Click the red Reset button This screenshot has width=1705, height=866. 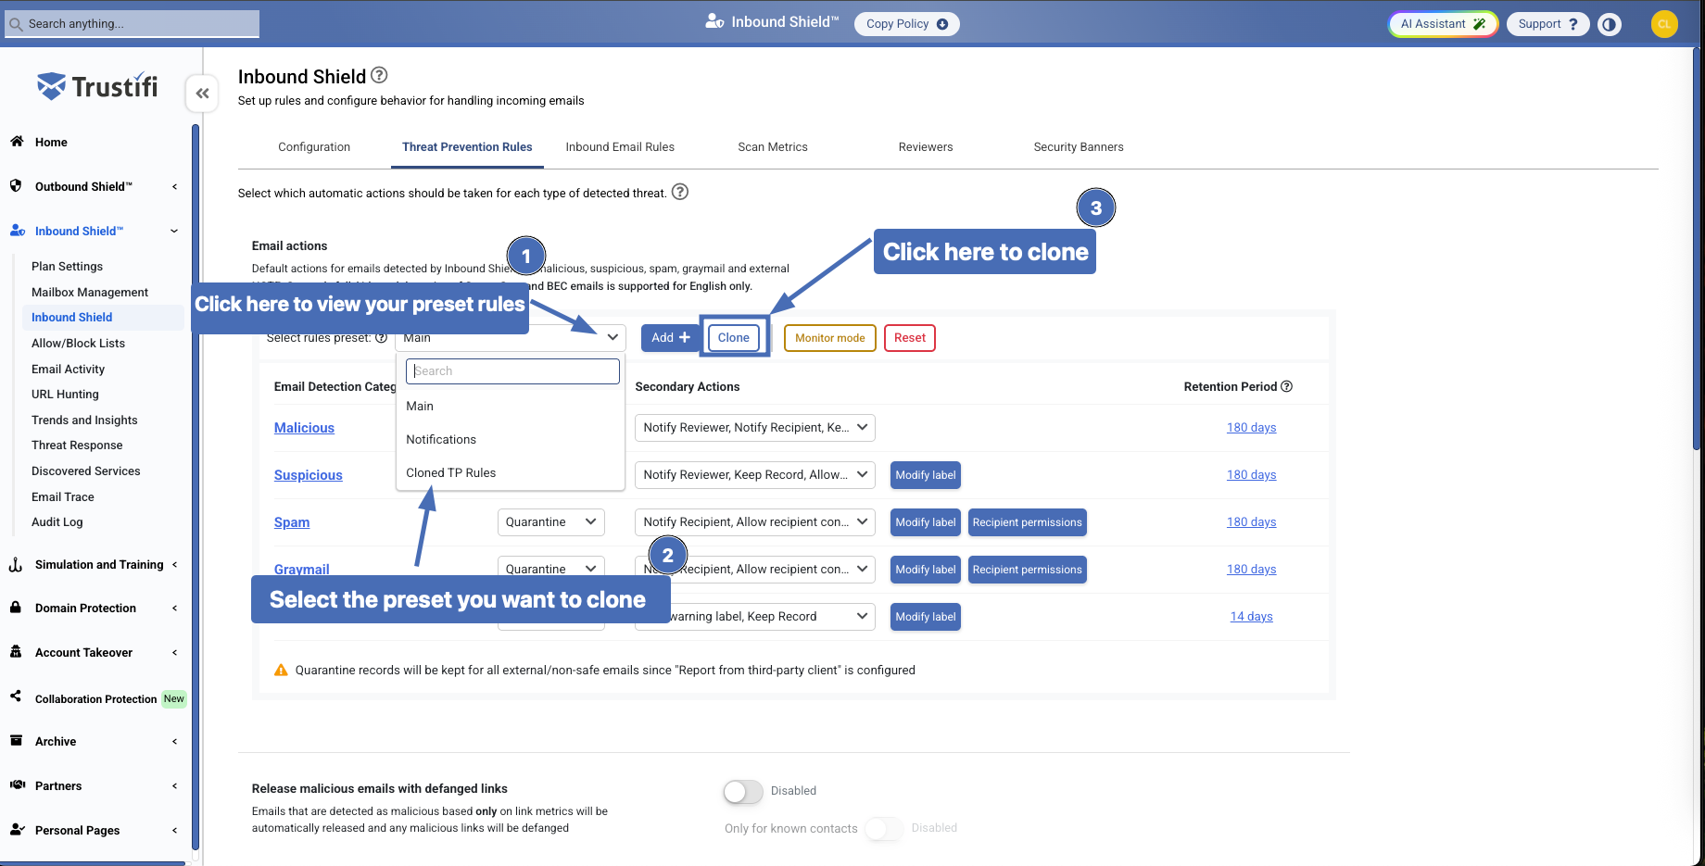(x=910, y=338)
